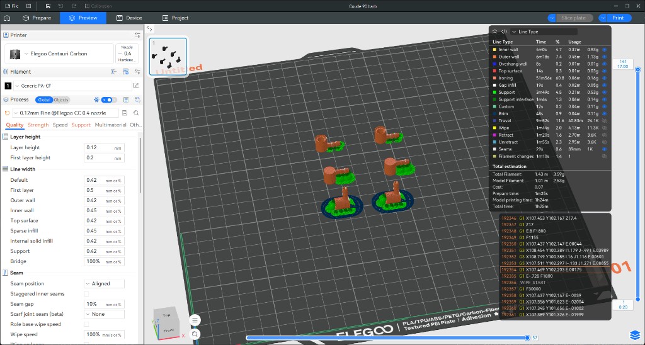645x345 pixels.
Task: Click the layers icon in the bottom-right corner
Action: tap(635, 335)
